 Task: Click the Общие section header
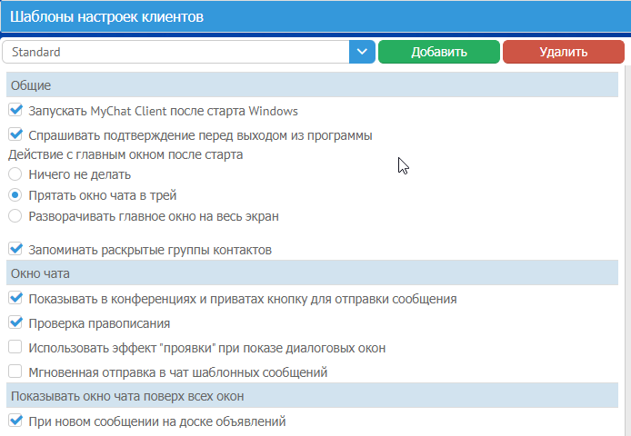[x=312, y=85]
